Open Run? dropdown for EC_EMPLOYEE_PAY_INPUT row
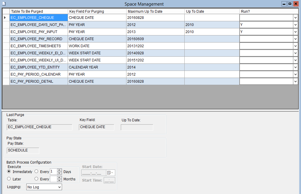Screen dimensions: 301x194 295,32
